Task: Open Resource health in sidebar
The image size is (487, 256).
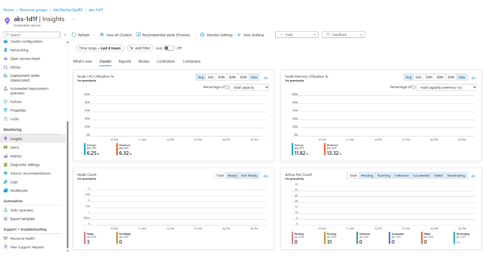Action: coord(22,239)
